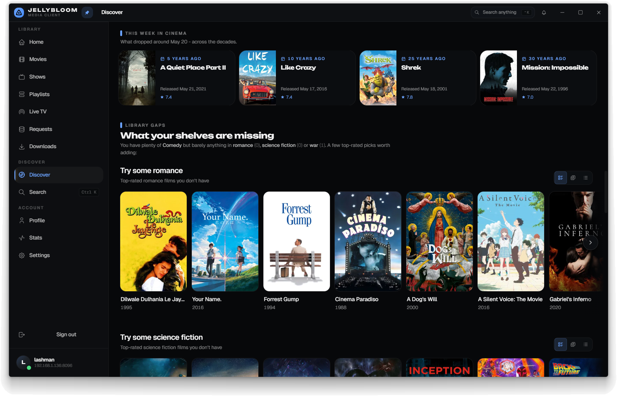
Task: Switch romance row to list view
Action: [x=585, y=178]
